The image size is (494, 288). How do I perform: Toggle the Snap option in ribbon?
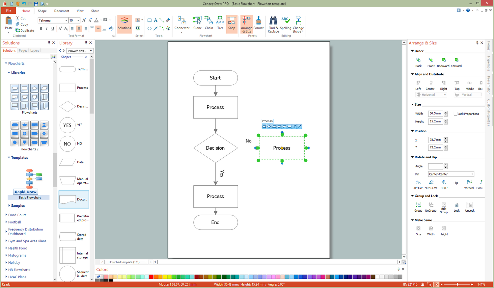[232, 24]
